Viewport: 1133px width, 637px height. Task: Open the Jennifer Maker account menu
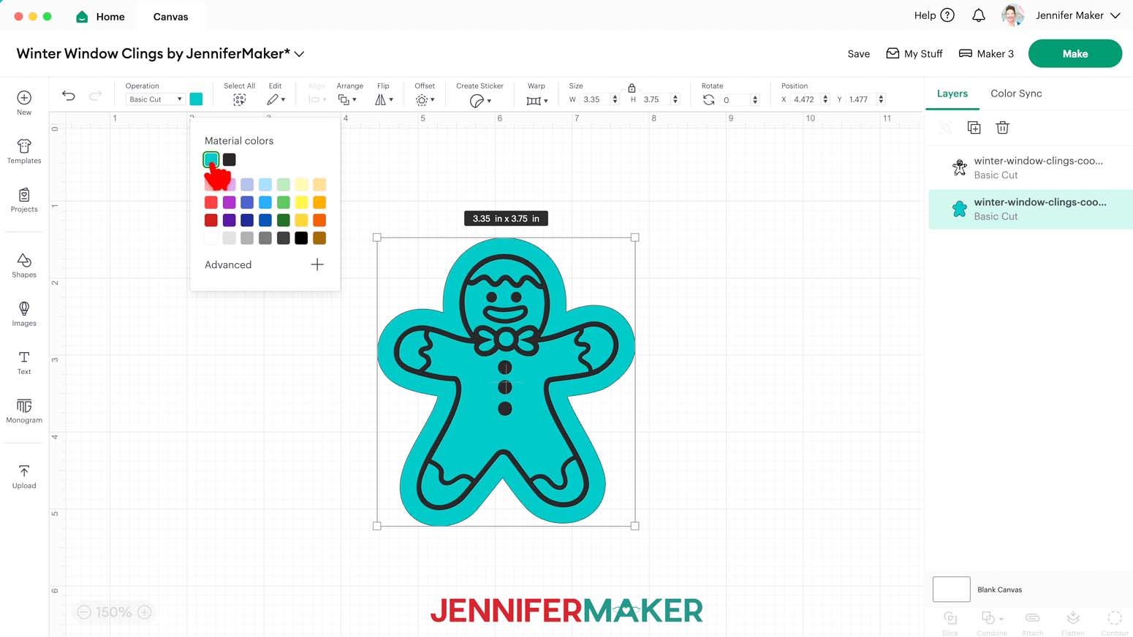1078,15
